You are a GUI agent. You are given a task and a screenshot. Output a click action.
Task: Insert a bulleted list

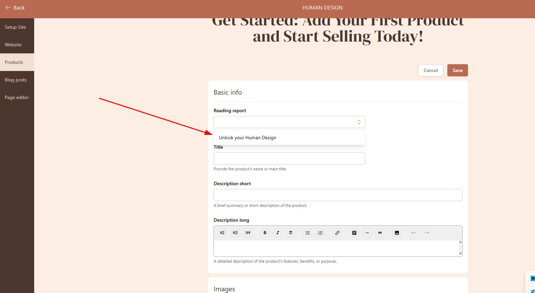[308, 233]
